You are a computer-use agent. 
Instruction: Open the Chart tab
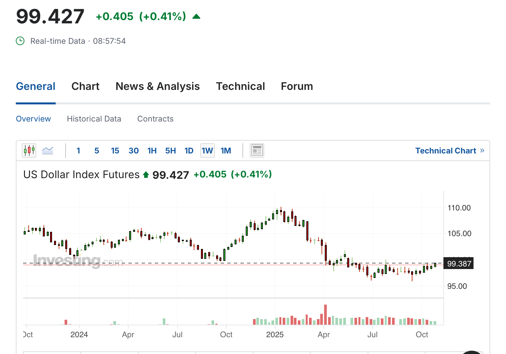click(85, 86)
